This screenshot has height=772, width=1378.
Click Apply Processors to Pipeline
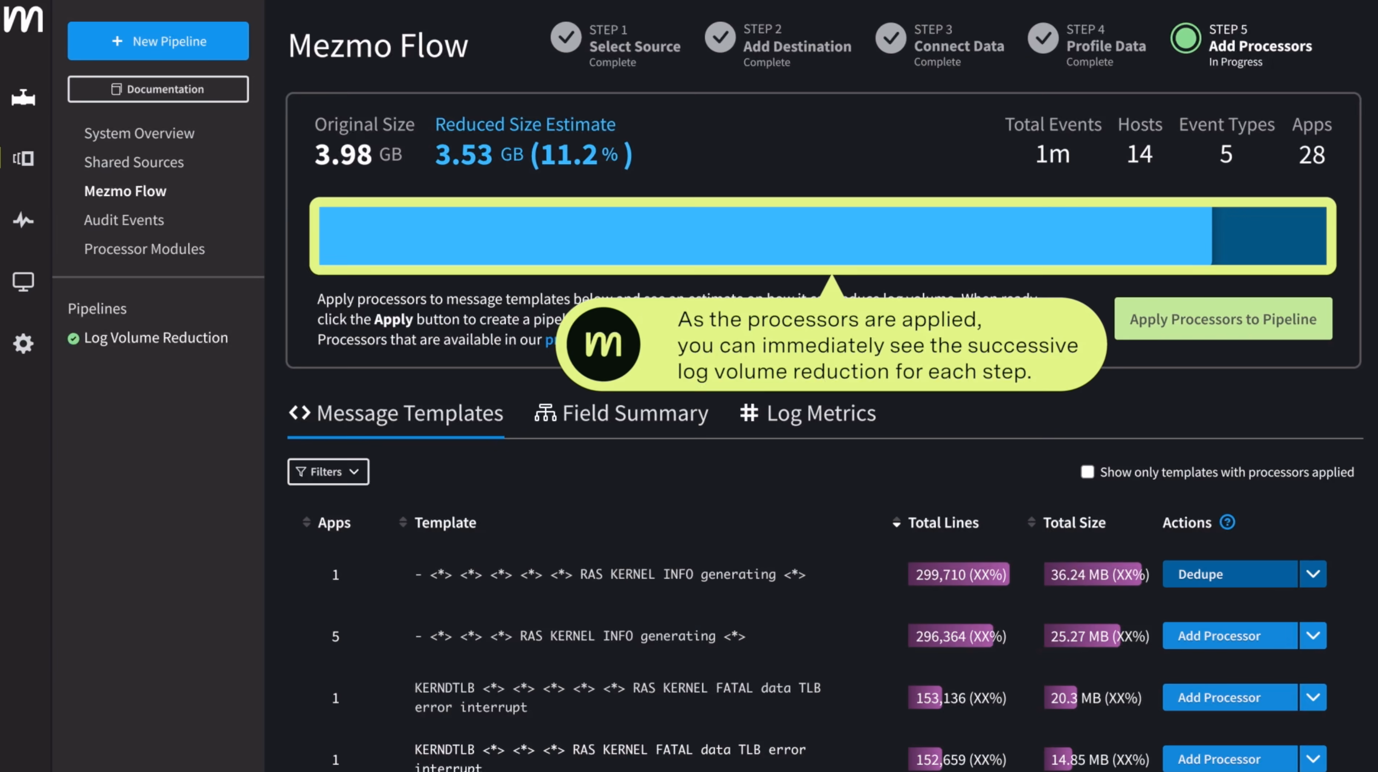point(1223,319)
